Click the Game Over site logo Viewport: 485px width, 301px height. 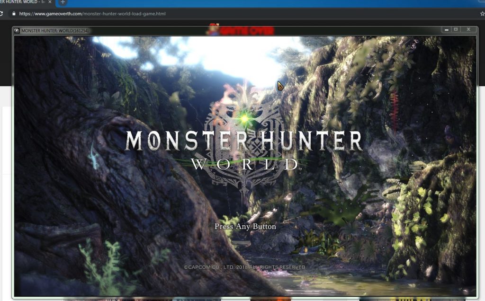pos(240,30)
